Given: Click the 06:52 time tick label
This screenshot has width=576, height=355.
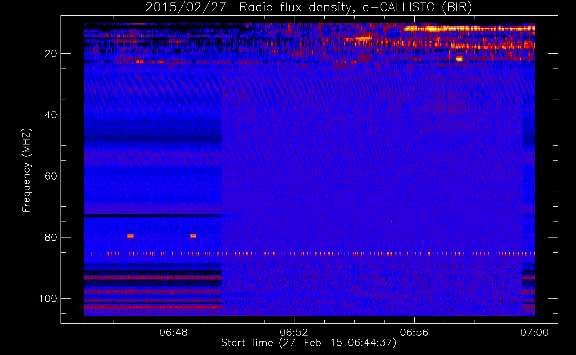Looking at the screenshot, I should [x=294, y=333].
